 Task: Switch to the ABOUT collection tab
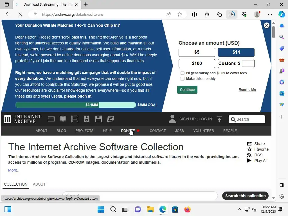[x=39, y=184]
